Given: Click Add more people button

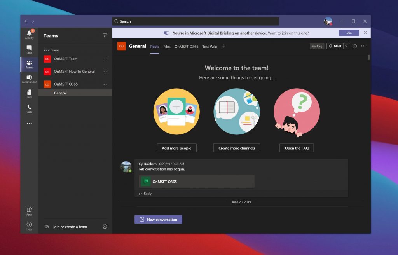Looking at the screenshot, I should (176, 148).
